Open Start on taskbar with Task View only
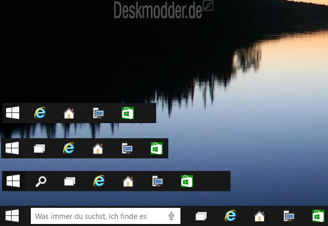Viewport: 328px width, 226px height. 12,148
